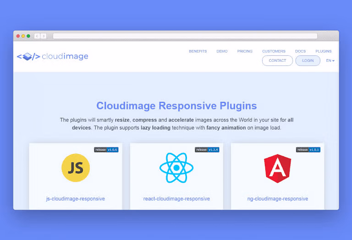Viewport: 352px width, 240px height.
Task: Click the release v1.3.4 badge
Action: pos(207,150)
